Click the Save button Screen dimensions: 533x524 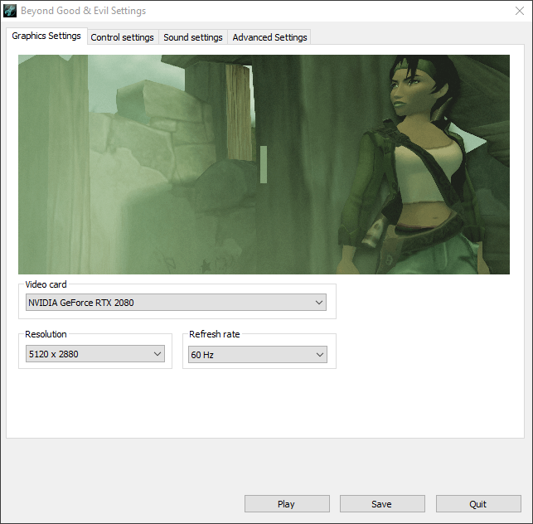coord(382,504)
